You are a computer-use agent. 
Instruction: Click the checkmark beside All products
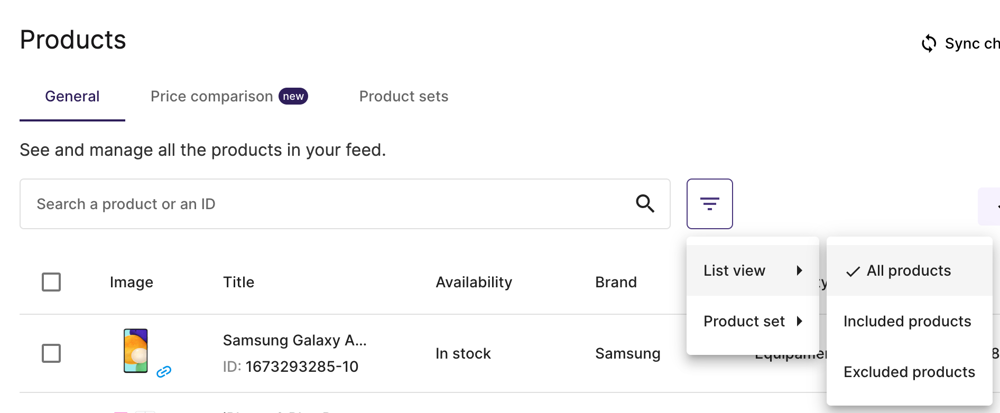point(853,271)
